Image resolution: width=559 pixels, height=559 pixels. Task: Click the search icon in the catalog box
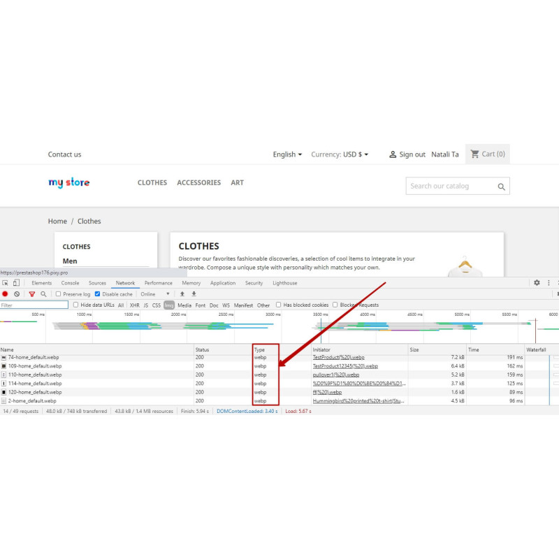(x=501, y=187)
